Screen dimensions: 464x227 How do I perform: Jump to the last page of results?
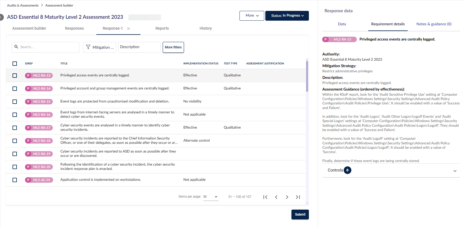coord(298,197)
